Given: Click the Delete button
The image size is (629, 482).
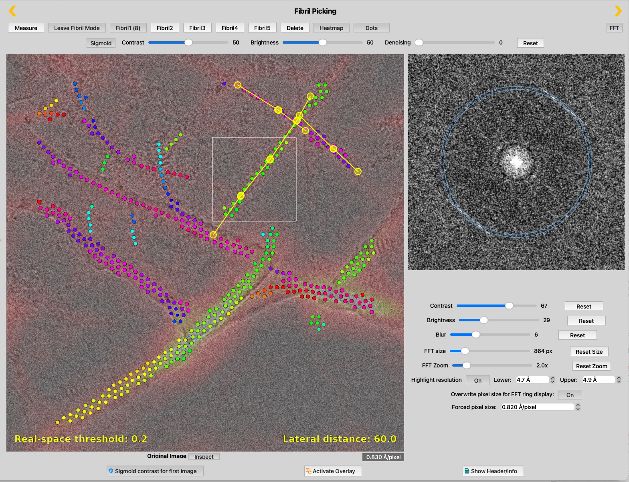Looking at the screenshot, I should [x=295, y=28].
